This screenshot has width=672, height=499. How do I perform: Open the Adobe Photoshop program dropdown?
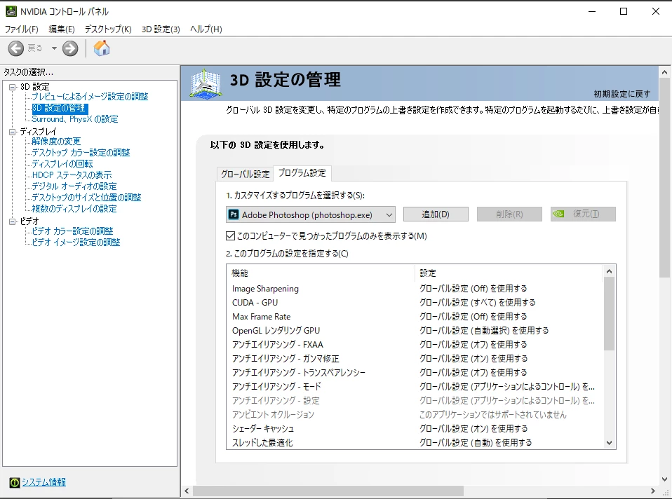click(310, 214)
